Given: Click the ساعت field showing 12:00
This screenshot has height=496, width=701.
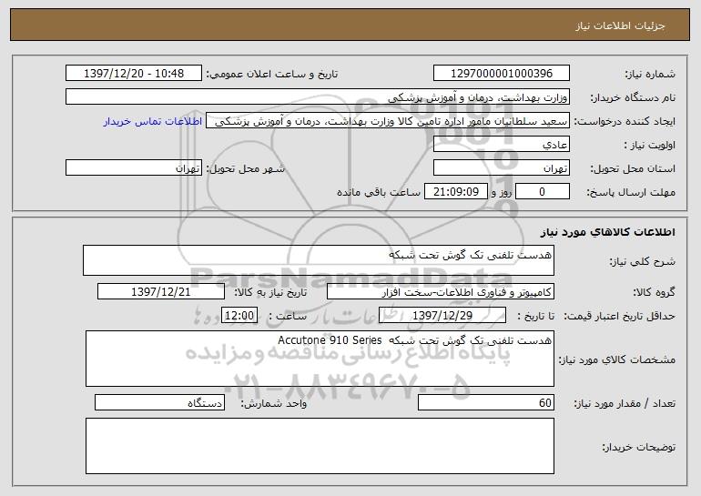Looking at the screenshot, I should pos(239,316).
